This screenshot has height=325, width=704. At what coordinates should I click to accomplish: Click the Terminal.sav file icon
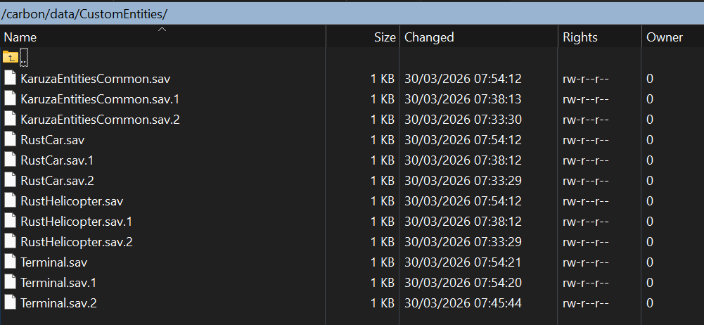click(x=10, y=262)
